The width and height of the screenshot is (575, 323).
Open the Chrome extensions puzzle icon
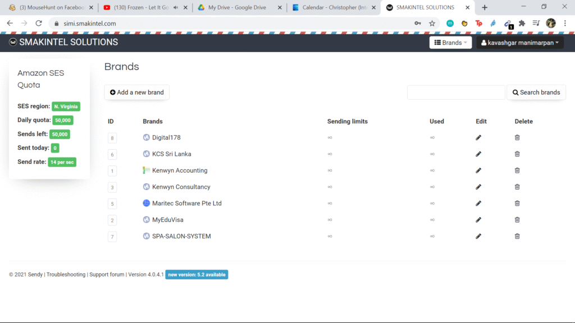tap(522, 24)
